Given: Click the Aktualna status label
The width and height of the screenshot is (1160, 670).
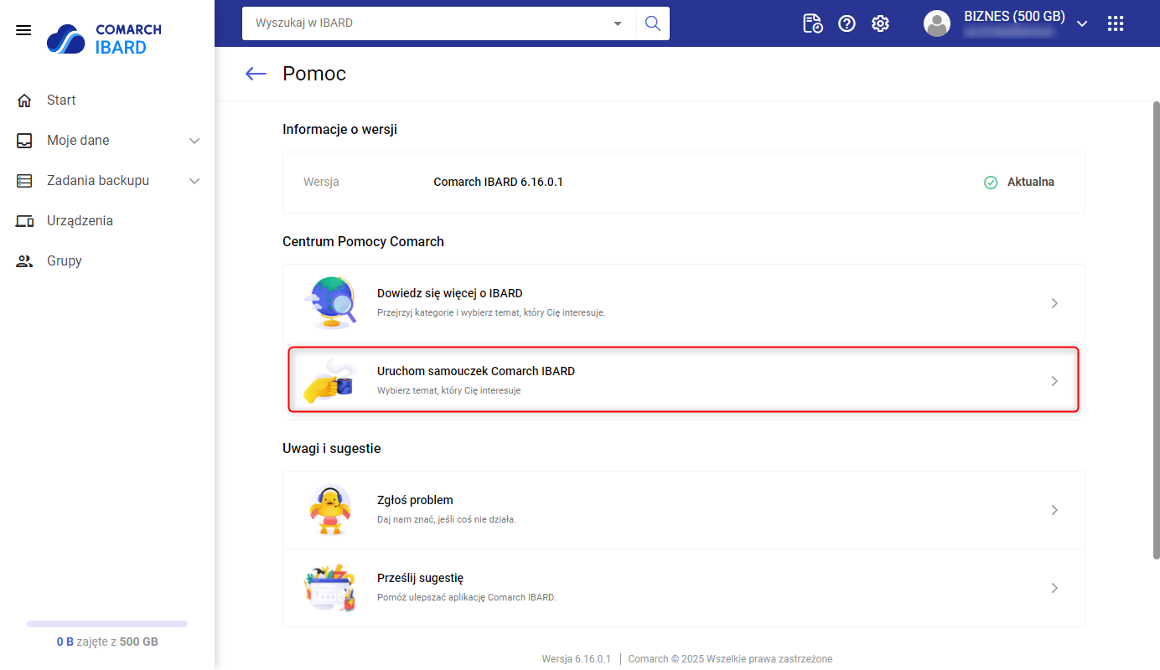Looking at the screenshot, I should [x=1031, y=182].
